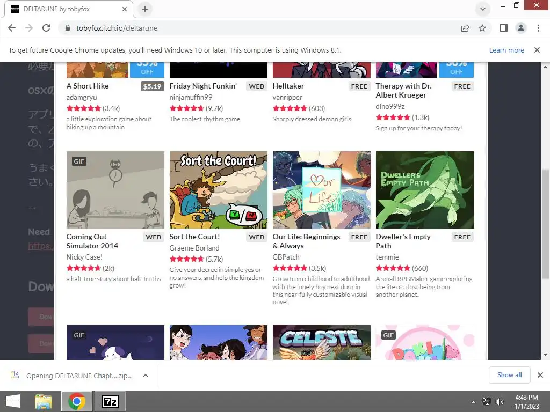Click the FREE tag on Helltaker
Viewport: 550px width, 412px height.
coord(359,86)
